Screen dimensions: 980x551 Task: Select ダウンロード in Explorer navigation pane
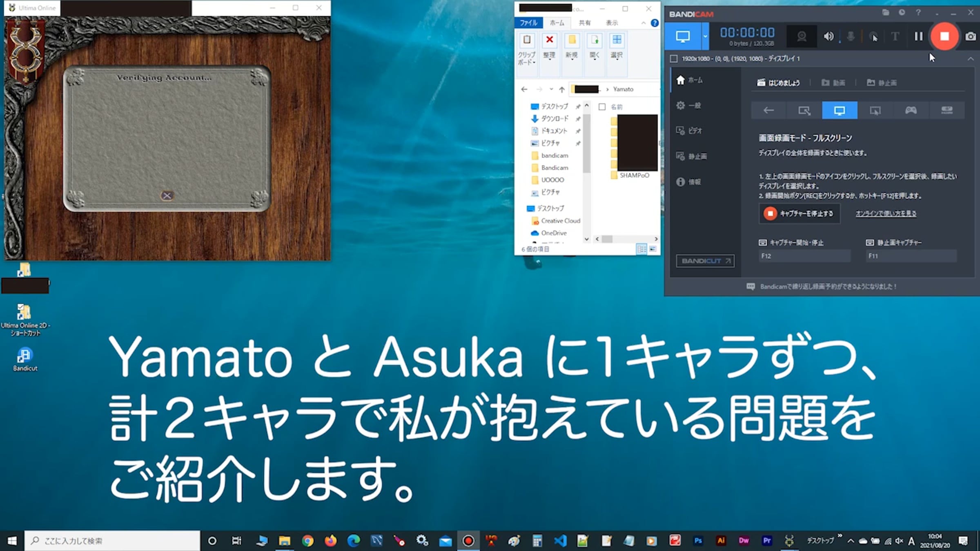point(555,118)
